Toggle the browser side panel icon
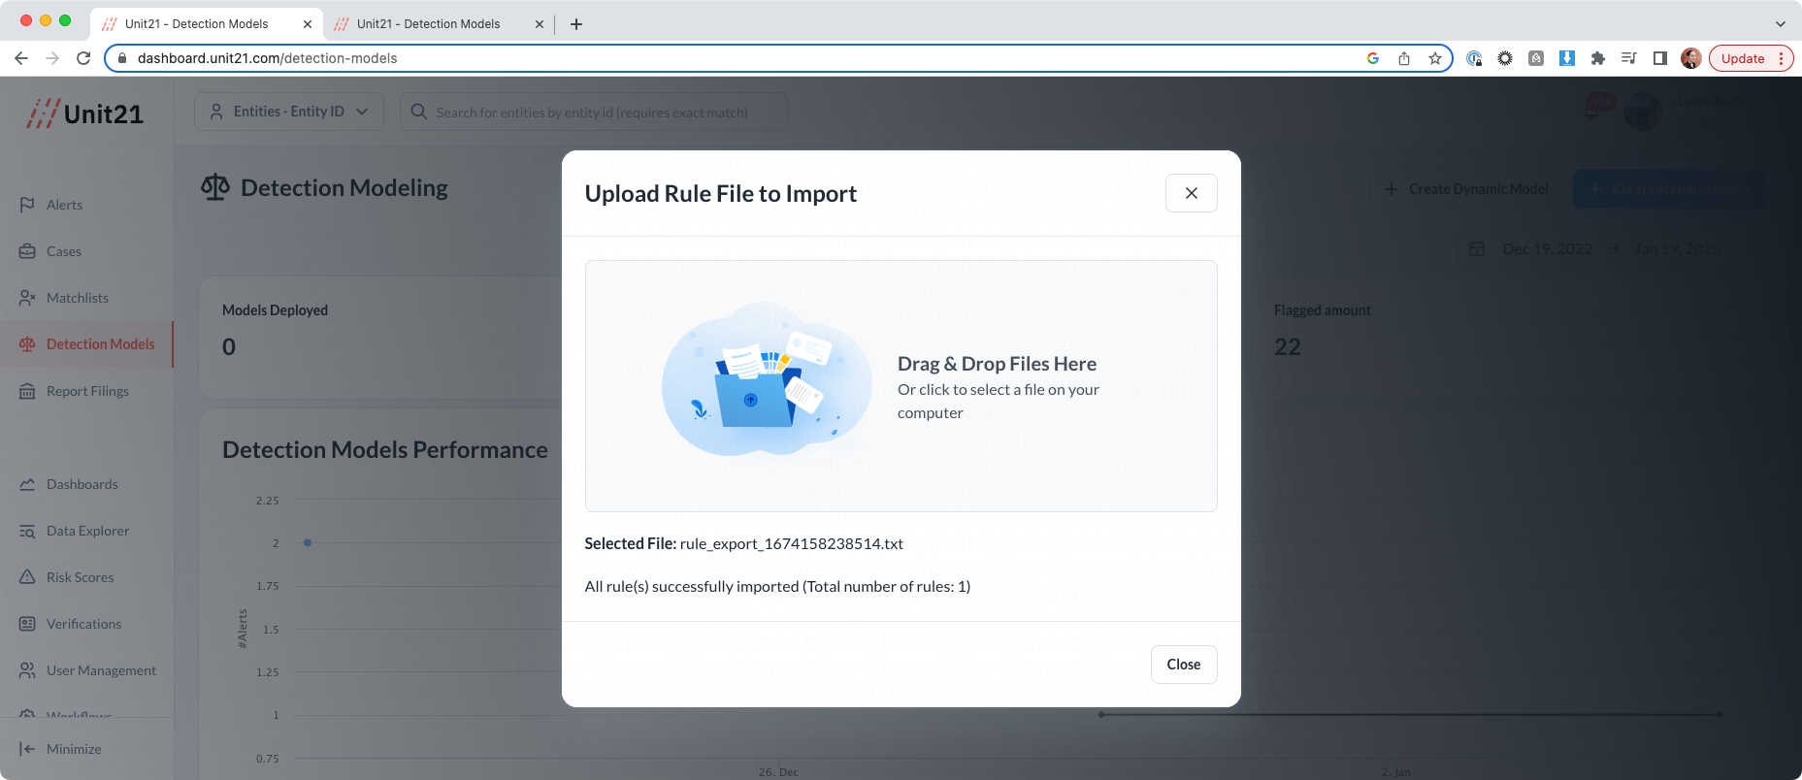The width and height of the screenshot is (1802, 780). [x=1660, y=58]
